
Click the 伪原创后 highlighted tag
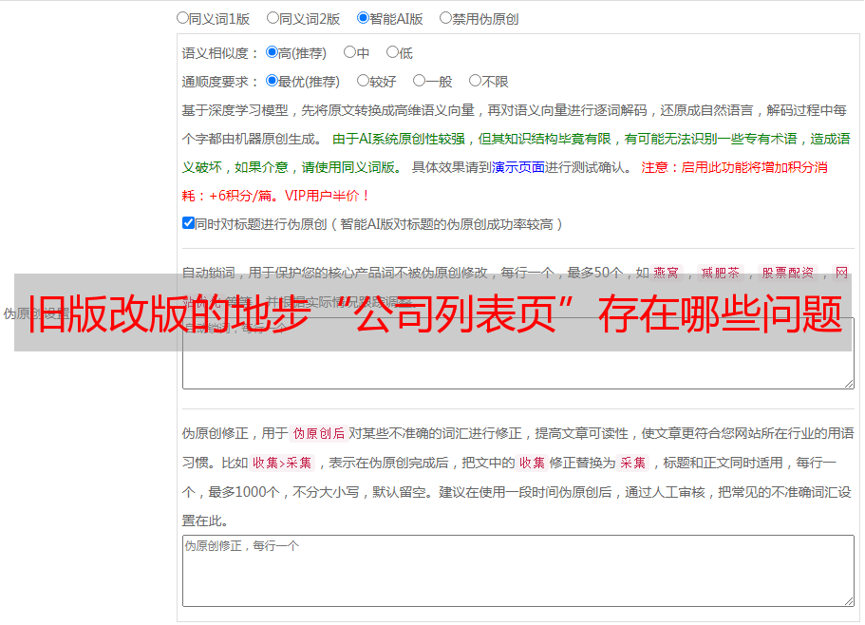point(319,433)
